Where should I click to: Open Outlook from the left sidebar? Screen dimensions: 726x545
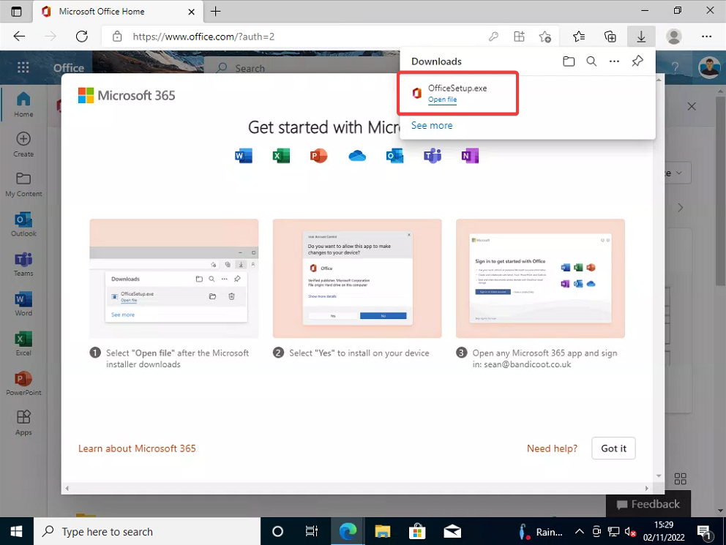point(23,225)
